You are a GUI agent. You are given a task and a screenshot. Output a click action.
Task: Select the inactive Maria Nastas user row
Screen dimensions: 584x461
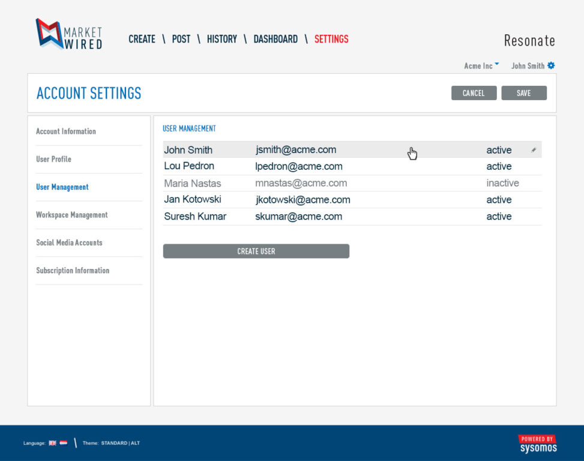[352, 184]
